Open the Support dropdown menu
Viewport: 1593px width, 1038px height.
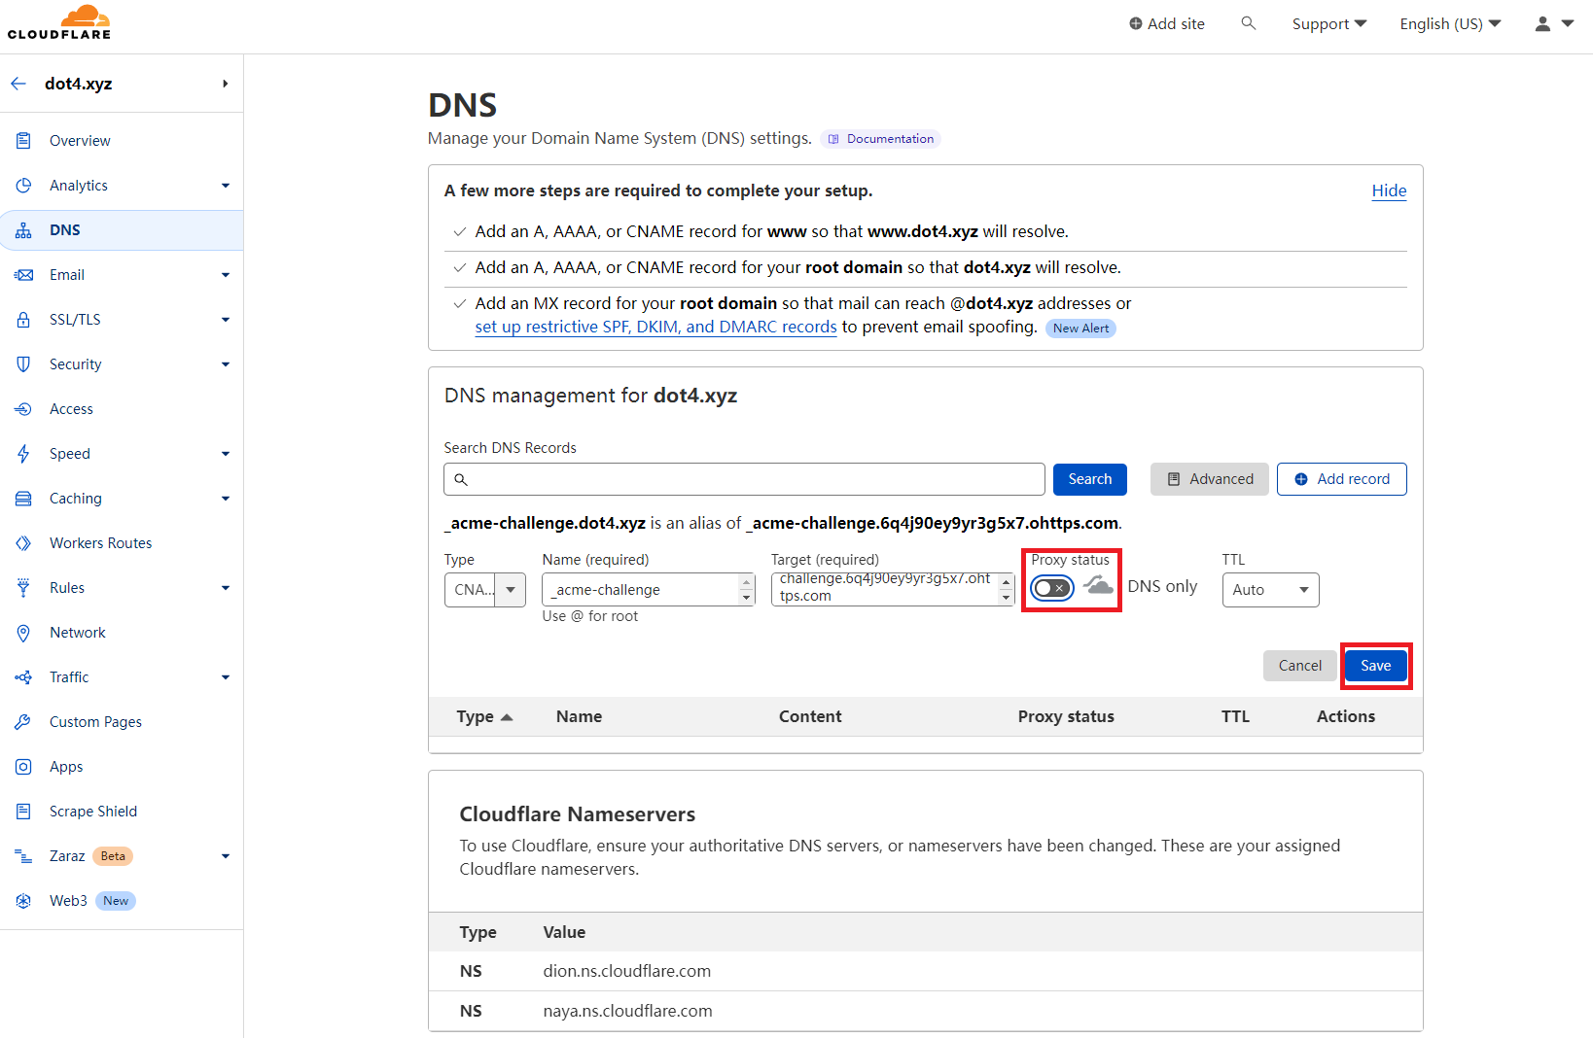(x=1328, y=24)
